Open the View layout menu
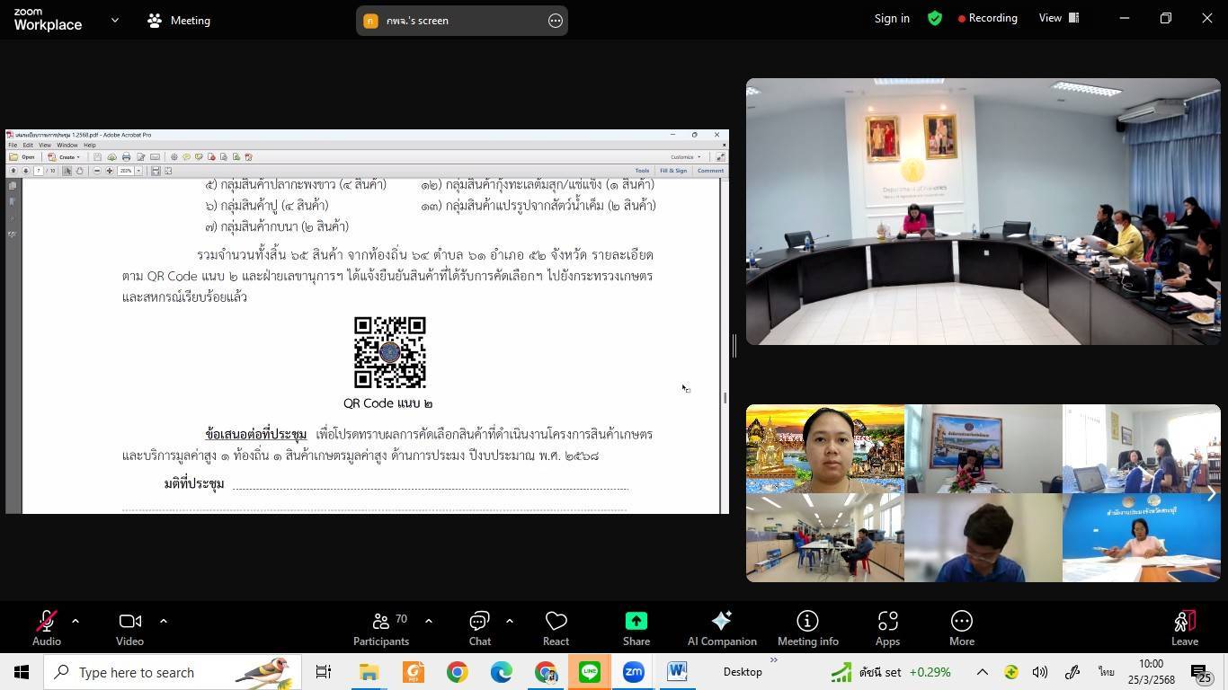Screen dimensions: 1228x690 click(1059, 18)
